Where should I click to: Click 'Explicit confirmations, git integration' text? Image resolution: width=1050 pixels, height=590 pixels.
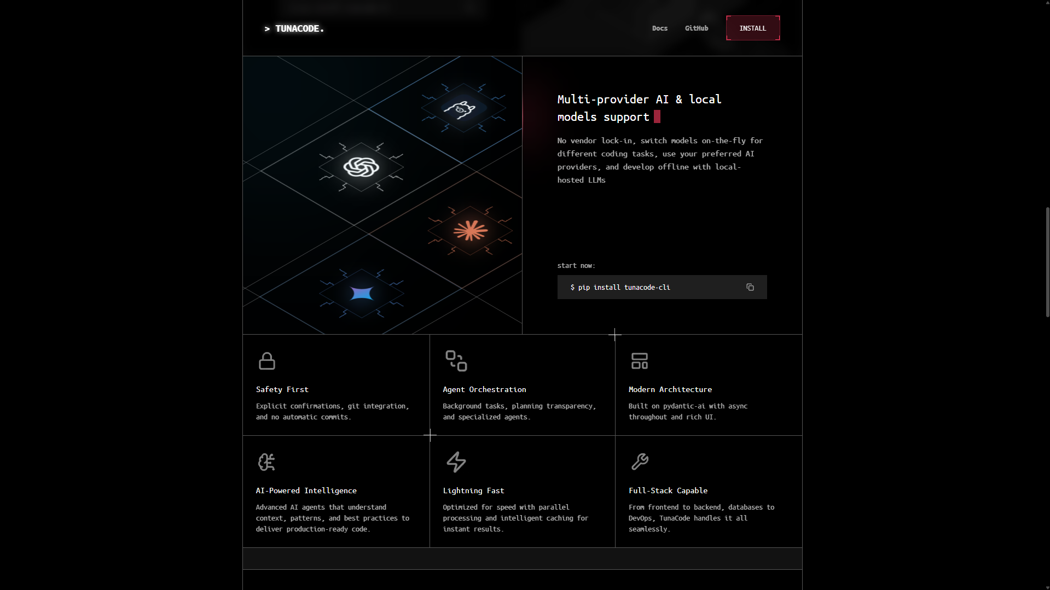332,411
